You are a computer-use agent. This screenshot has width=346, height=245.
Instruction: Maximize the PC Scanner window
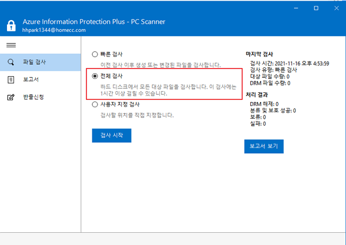pyautogui.click(x=315, y=8)
